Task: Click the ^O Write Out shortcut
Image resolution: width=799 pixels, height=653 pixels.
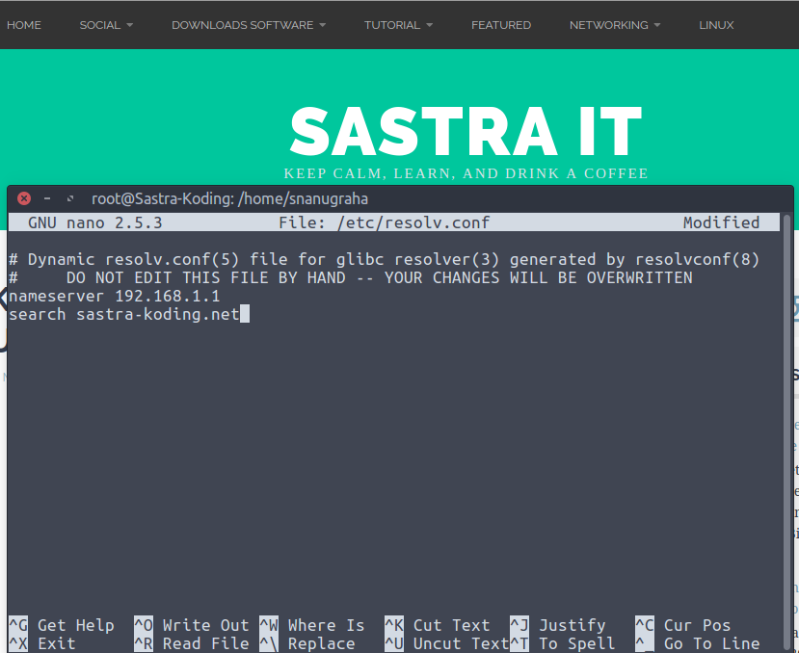Action: [192, 625]
